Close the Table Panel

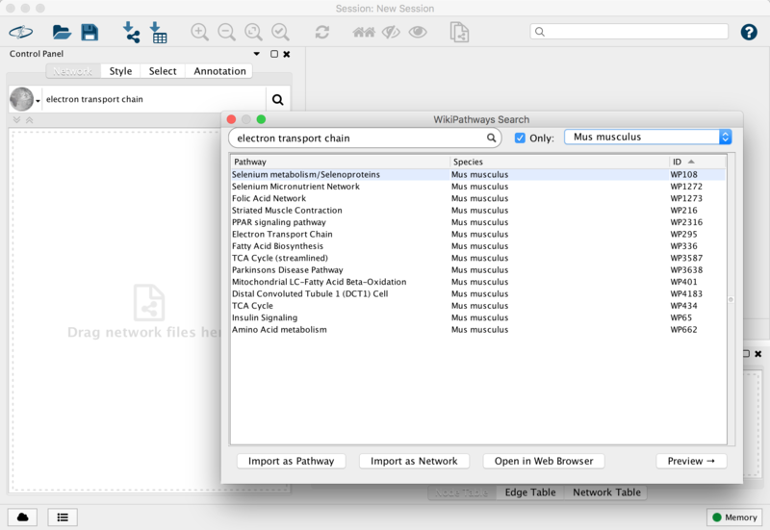click(758, 354)
